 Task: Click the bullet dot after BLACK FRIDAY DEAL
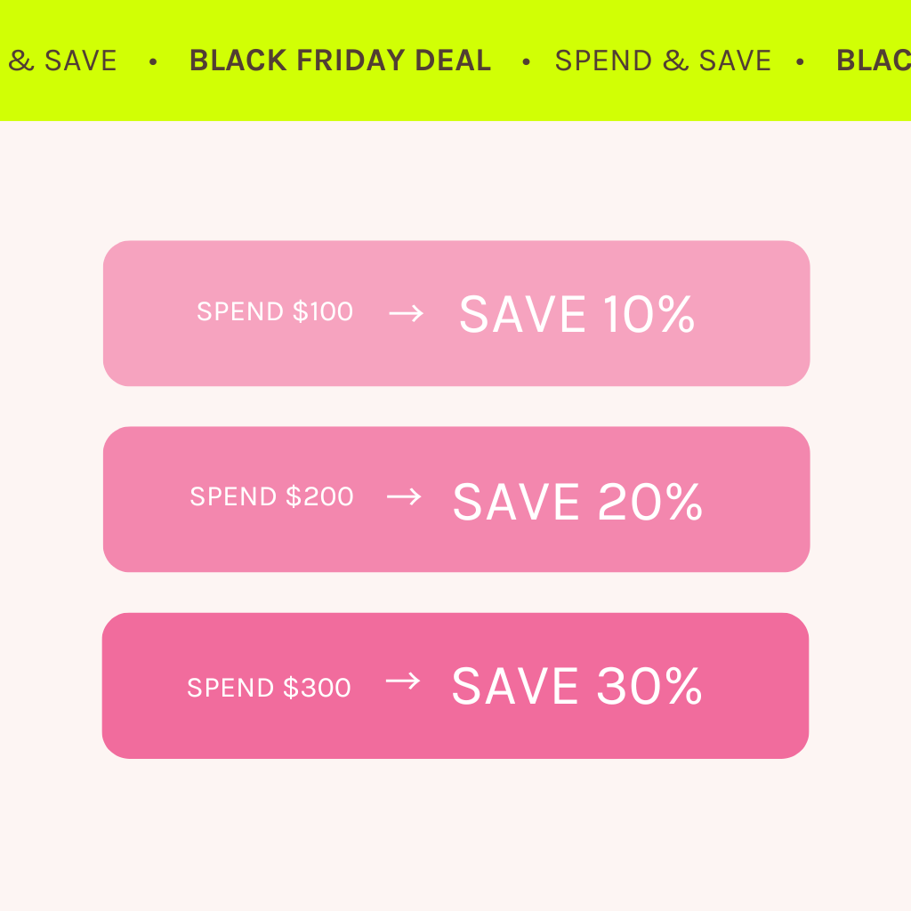point(526,61)
